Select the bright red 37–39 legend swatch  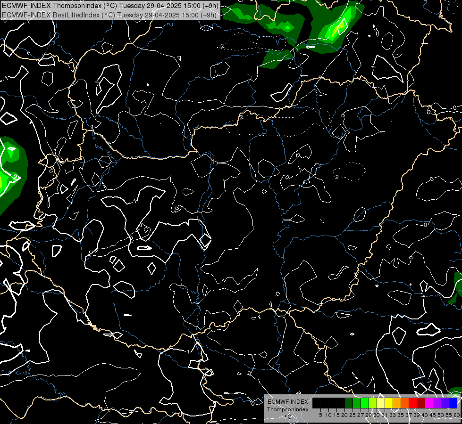pos(413,403)
